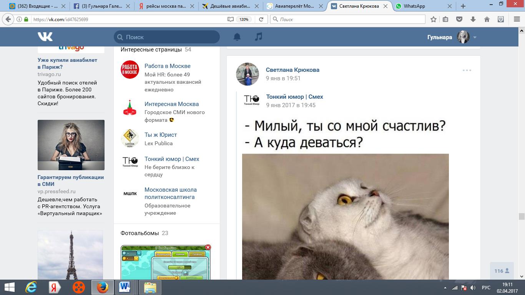525x295 pixels.
Task: Click the vertical page scrollbar thumb
Action: click(522, 216)
